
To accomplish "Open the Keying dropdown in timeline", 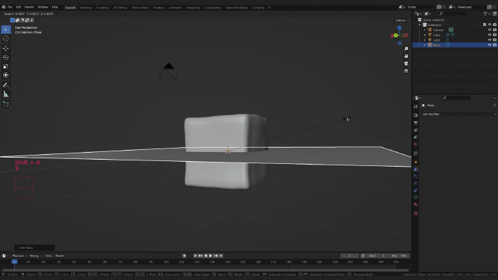I will pyautogui.click(x=36, y=255).
